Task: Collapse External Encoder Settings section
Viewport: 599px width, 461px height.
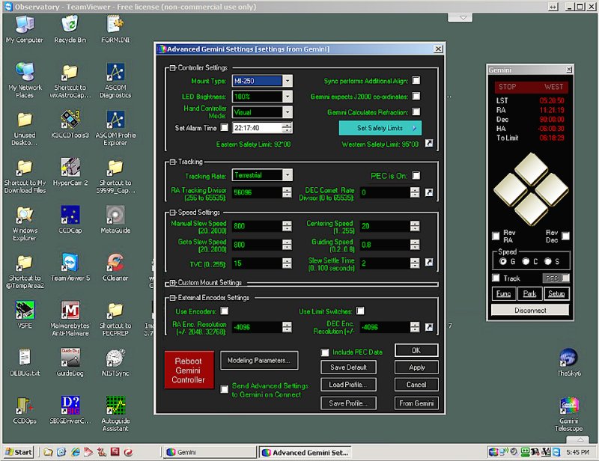Action: click(173, 298)
